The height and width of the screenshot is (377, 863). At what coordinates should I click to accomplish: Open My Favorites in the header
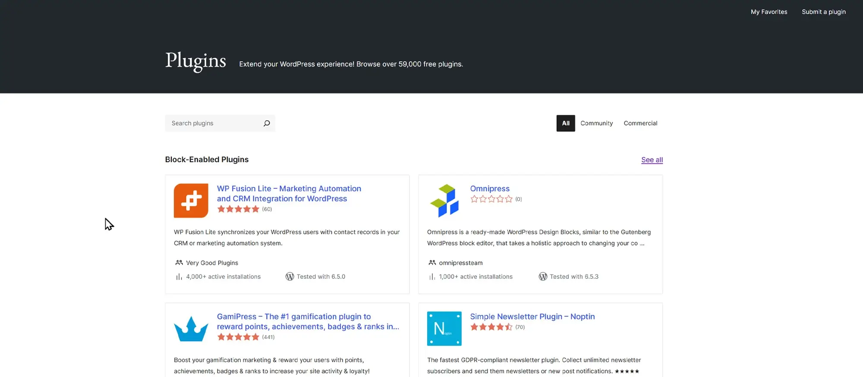tap(769, 12)
